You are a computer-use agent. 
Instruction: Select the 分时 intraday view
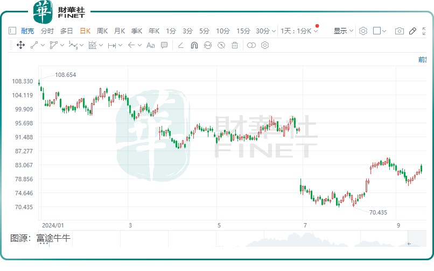[x=47, y=31]
